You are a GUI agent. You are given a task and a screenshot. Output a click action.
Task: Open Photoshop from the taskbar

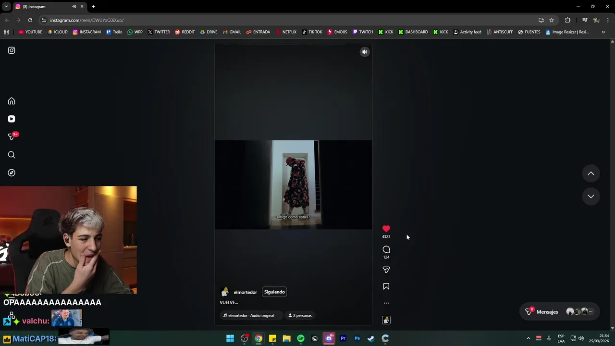[357, 339]
